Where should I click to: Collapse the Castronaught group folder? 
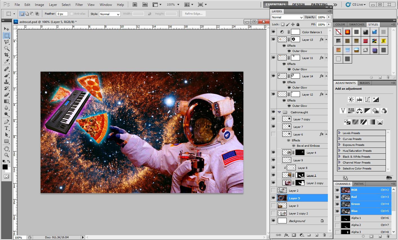[279, 112]
